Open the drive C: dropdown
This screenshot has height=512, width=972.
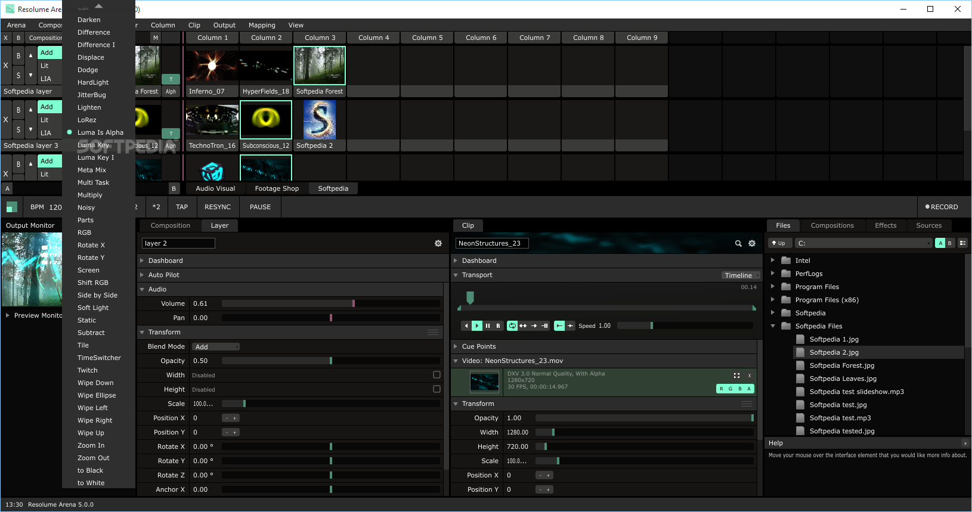point(863,243)
